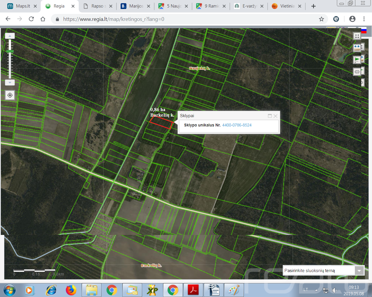The height and width of the screenshot is (297, 372).
Task: Click the collapse fullscreen map icon
Action: click(x=357, y=36)
